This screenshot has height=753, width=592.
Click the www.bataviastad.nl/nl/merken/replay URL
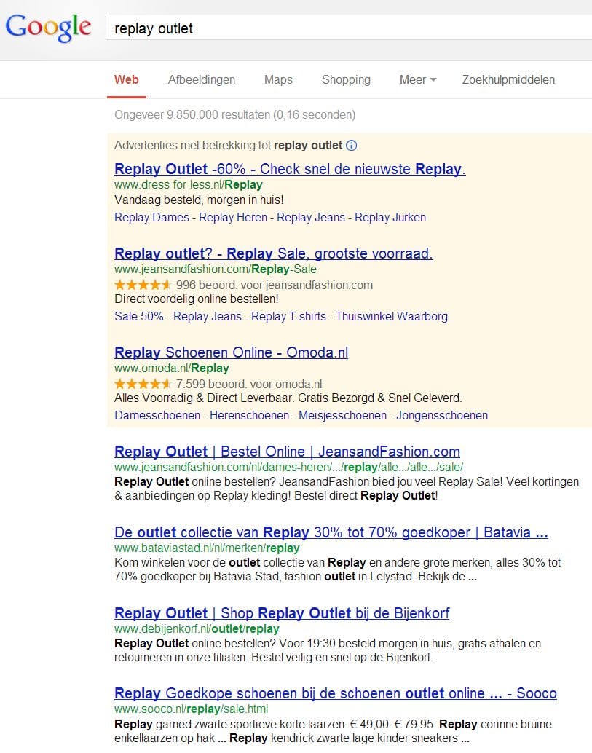pos(207,548)
